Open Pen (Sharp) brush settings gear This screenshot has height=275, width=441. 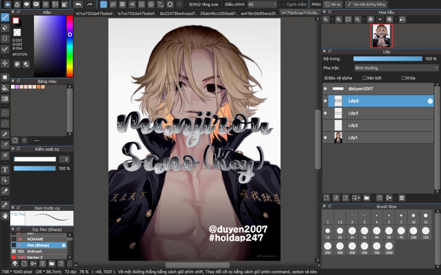tap(64, 245)
